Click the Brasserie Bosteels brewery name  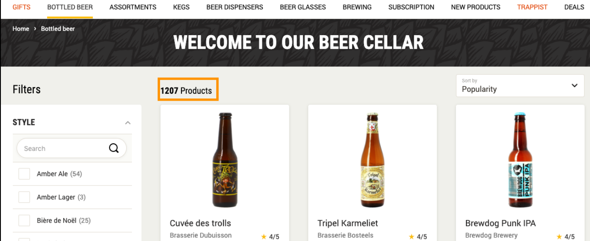(x=345, y=235)
